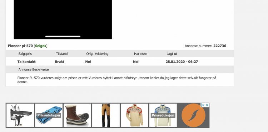
Task: Open the tan hiking trousers ad
Action: [x=106, y=115]
